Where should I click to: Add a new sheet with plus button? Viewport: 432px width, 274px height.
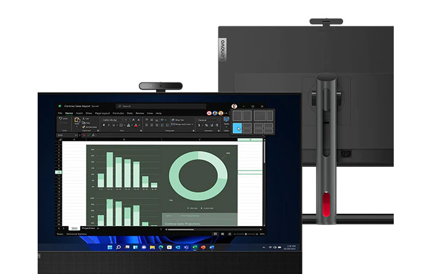(x=98, y=228)
